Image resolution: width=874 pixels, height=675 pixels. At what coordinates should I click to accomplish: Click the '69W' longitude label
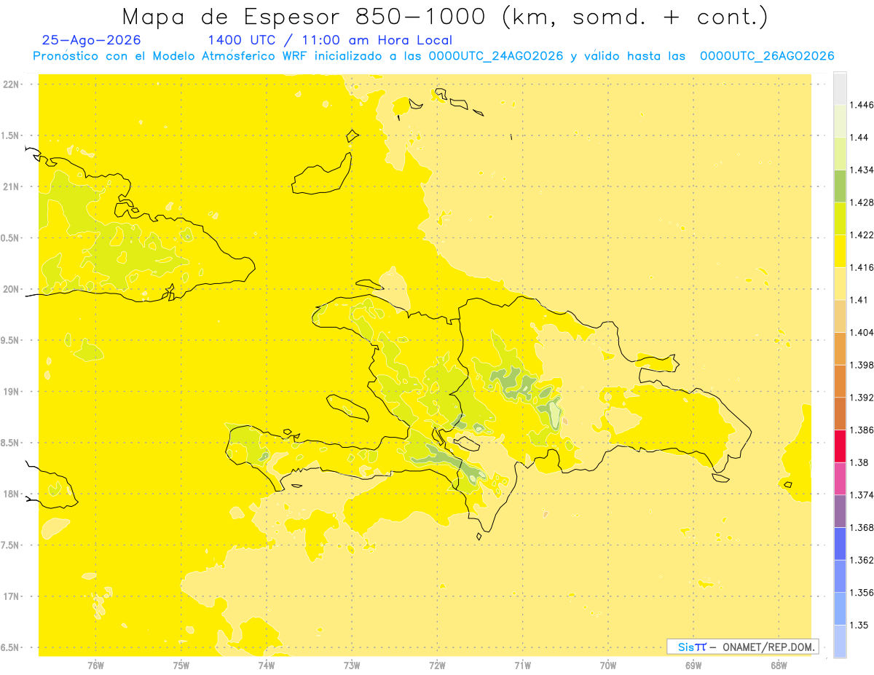[693, 666]
